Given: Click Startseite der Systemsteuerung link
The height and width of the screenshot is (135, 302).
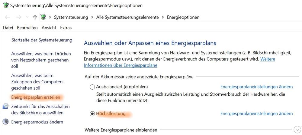Looking at the screenshot, I should pyautogui.click(x=42, y=40).
